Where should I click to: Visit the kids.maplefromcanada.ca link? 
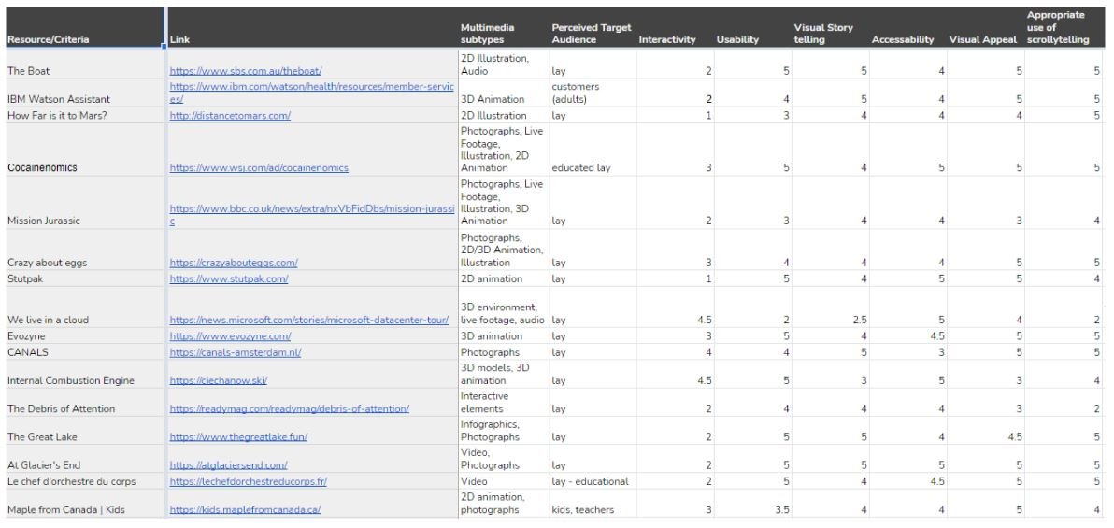245,509
